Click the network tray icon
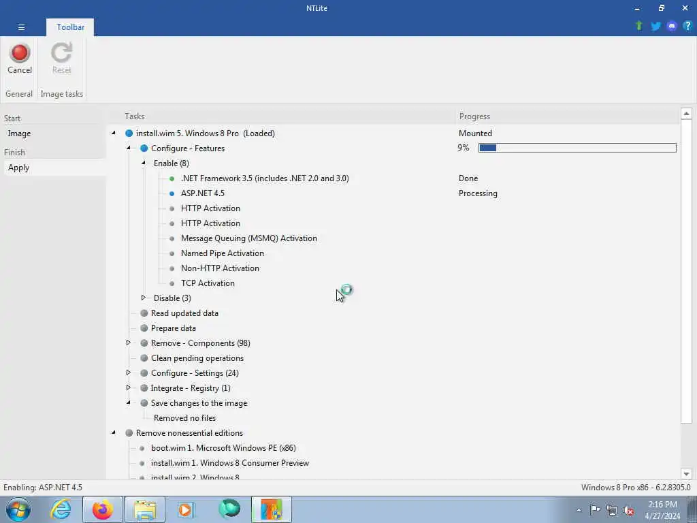Viewport: 697px width, 523px height. pyautogui.click(x=612, y=511)
